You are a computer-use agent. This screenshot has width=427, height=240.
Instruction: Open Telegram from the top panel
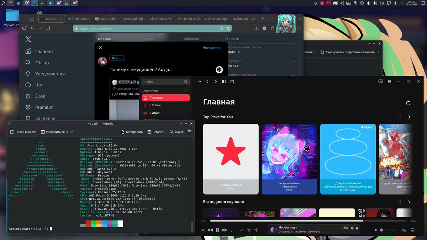pyautogui.click(x=51, y=3)
